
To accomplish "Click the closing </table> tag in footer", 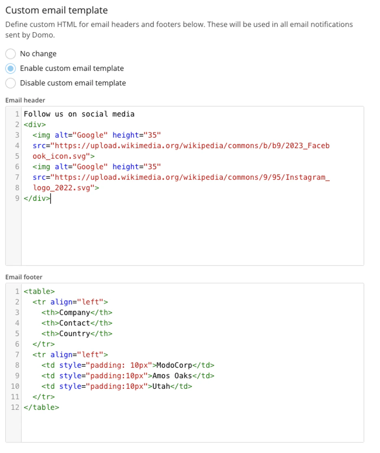I will click(41, 407).
